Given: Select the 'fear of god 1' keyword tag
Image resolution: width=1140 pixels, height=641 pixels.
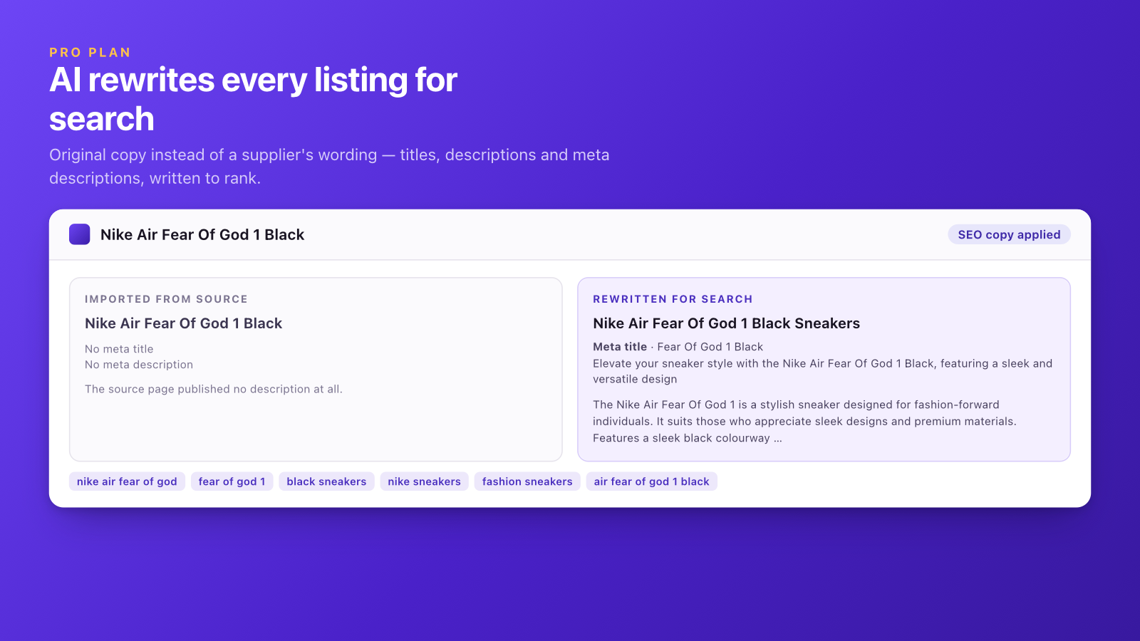Looking at the screenshot, I should coord(232,481).
